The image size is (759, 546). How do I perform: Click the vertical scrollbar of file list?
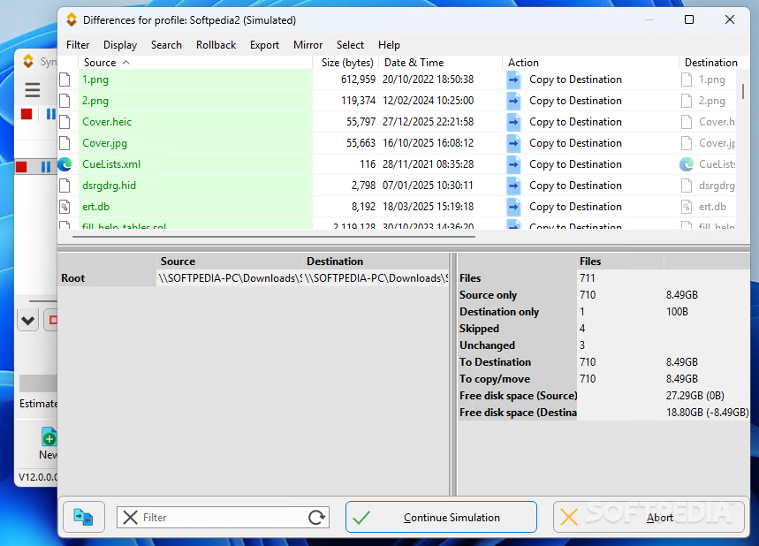[742, 91]
